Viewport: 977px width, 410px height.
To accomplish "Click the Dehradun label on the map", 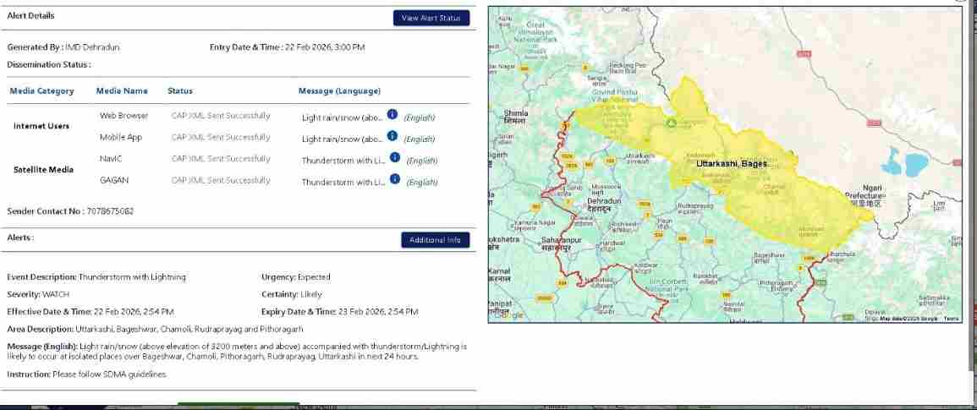I will tap(605, 201).
